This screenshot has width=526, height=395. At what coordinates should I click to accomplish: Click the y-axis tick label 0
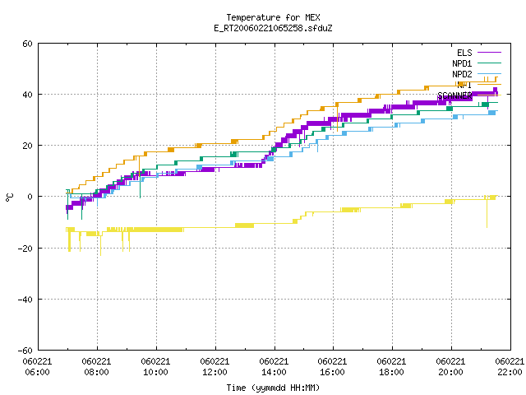pos(30,197)
